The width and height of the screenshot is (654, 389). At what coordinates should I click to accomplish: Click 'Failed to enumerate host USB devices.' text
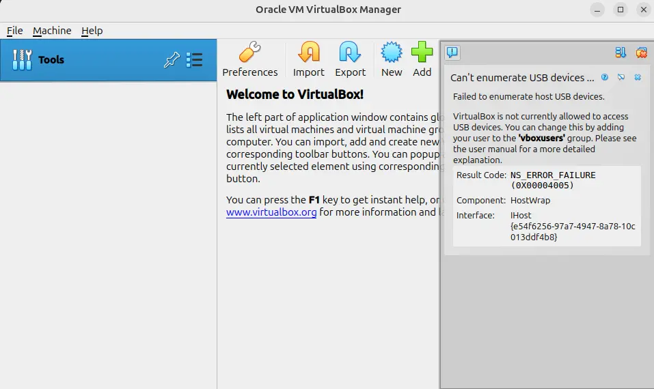click(528, 97)
